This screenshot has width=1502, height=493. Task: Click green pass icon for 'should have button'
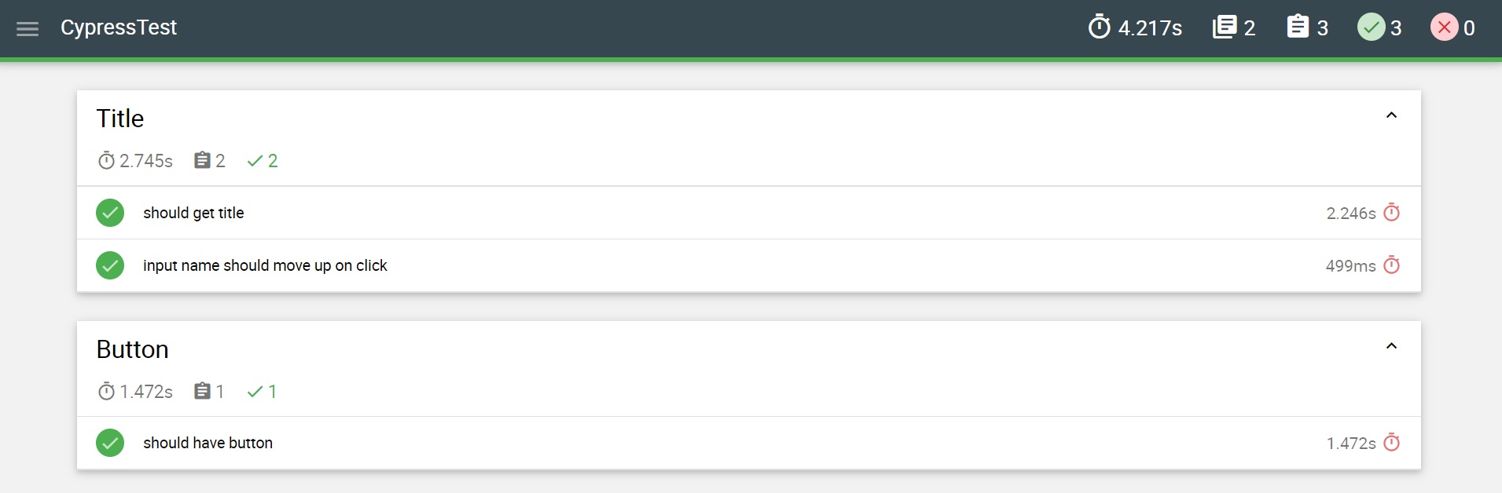[110, 443]
